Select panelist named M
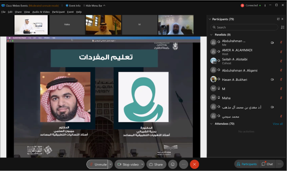This screenshot has height=171, width=287. click(x=247, y=88)
